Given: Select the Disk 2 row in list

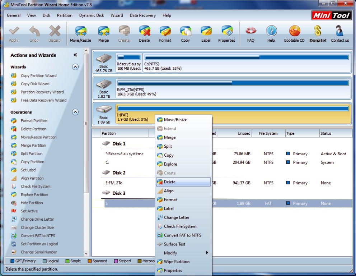Looking at the screenshot, I should coord(119,173).
